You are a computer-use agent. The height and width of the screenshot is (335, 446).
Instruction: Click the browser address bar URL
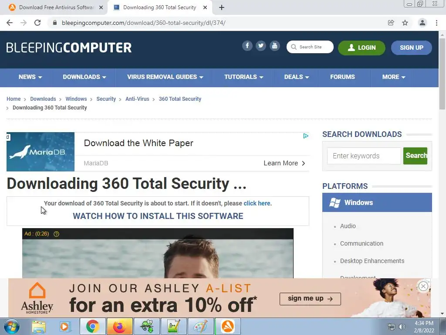pyautogui.click(x=144, y=23)
